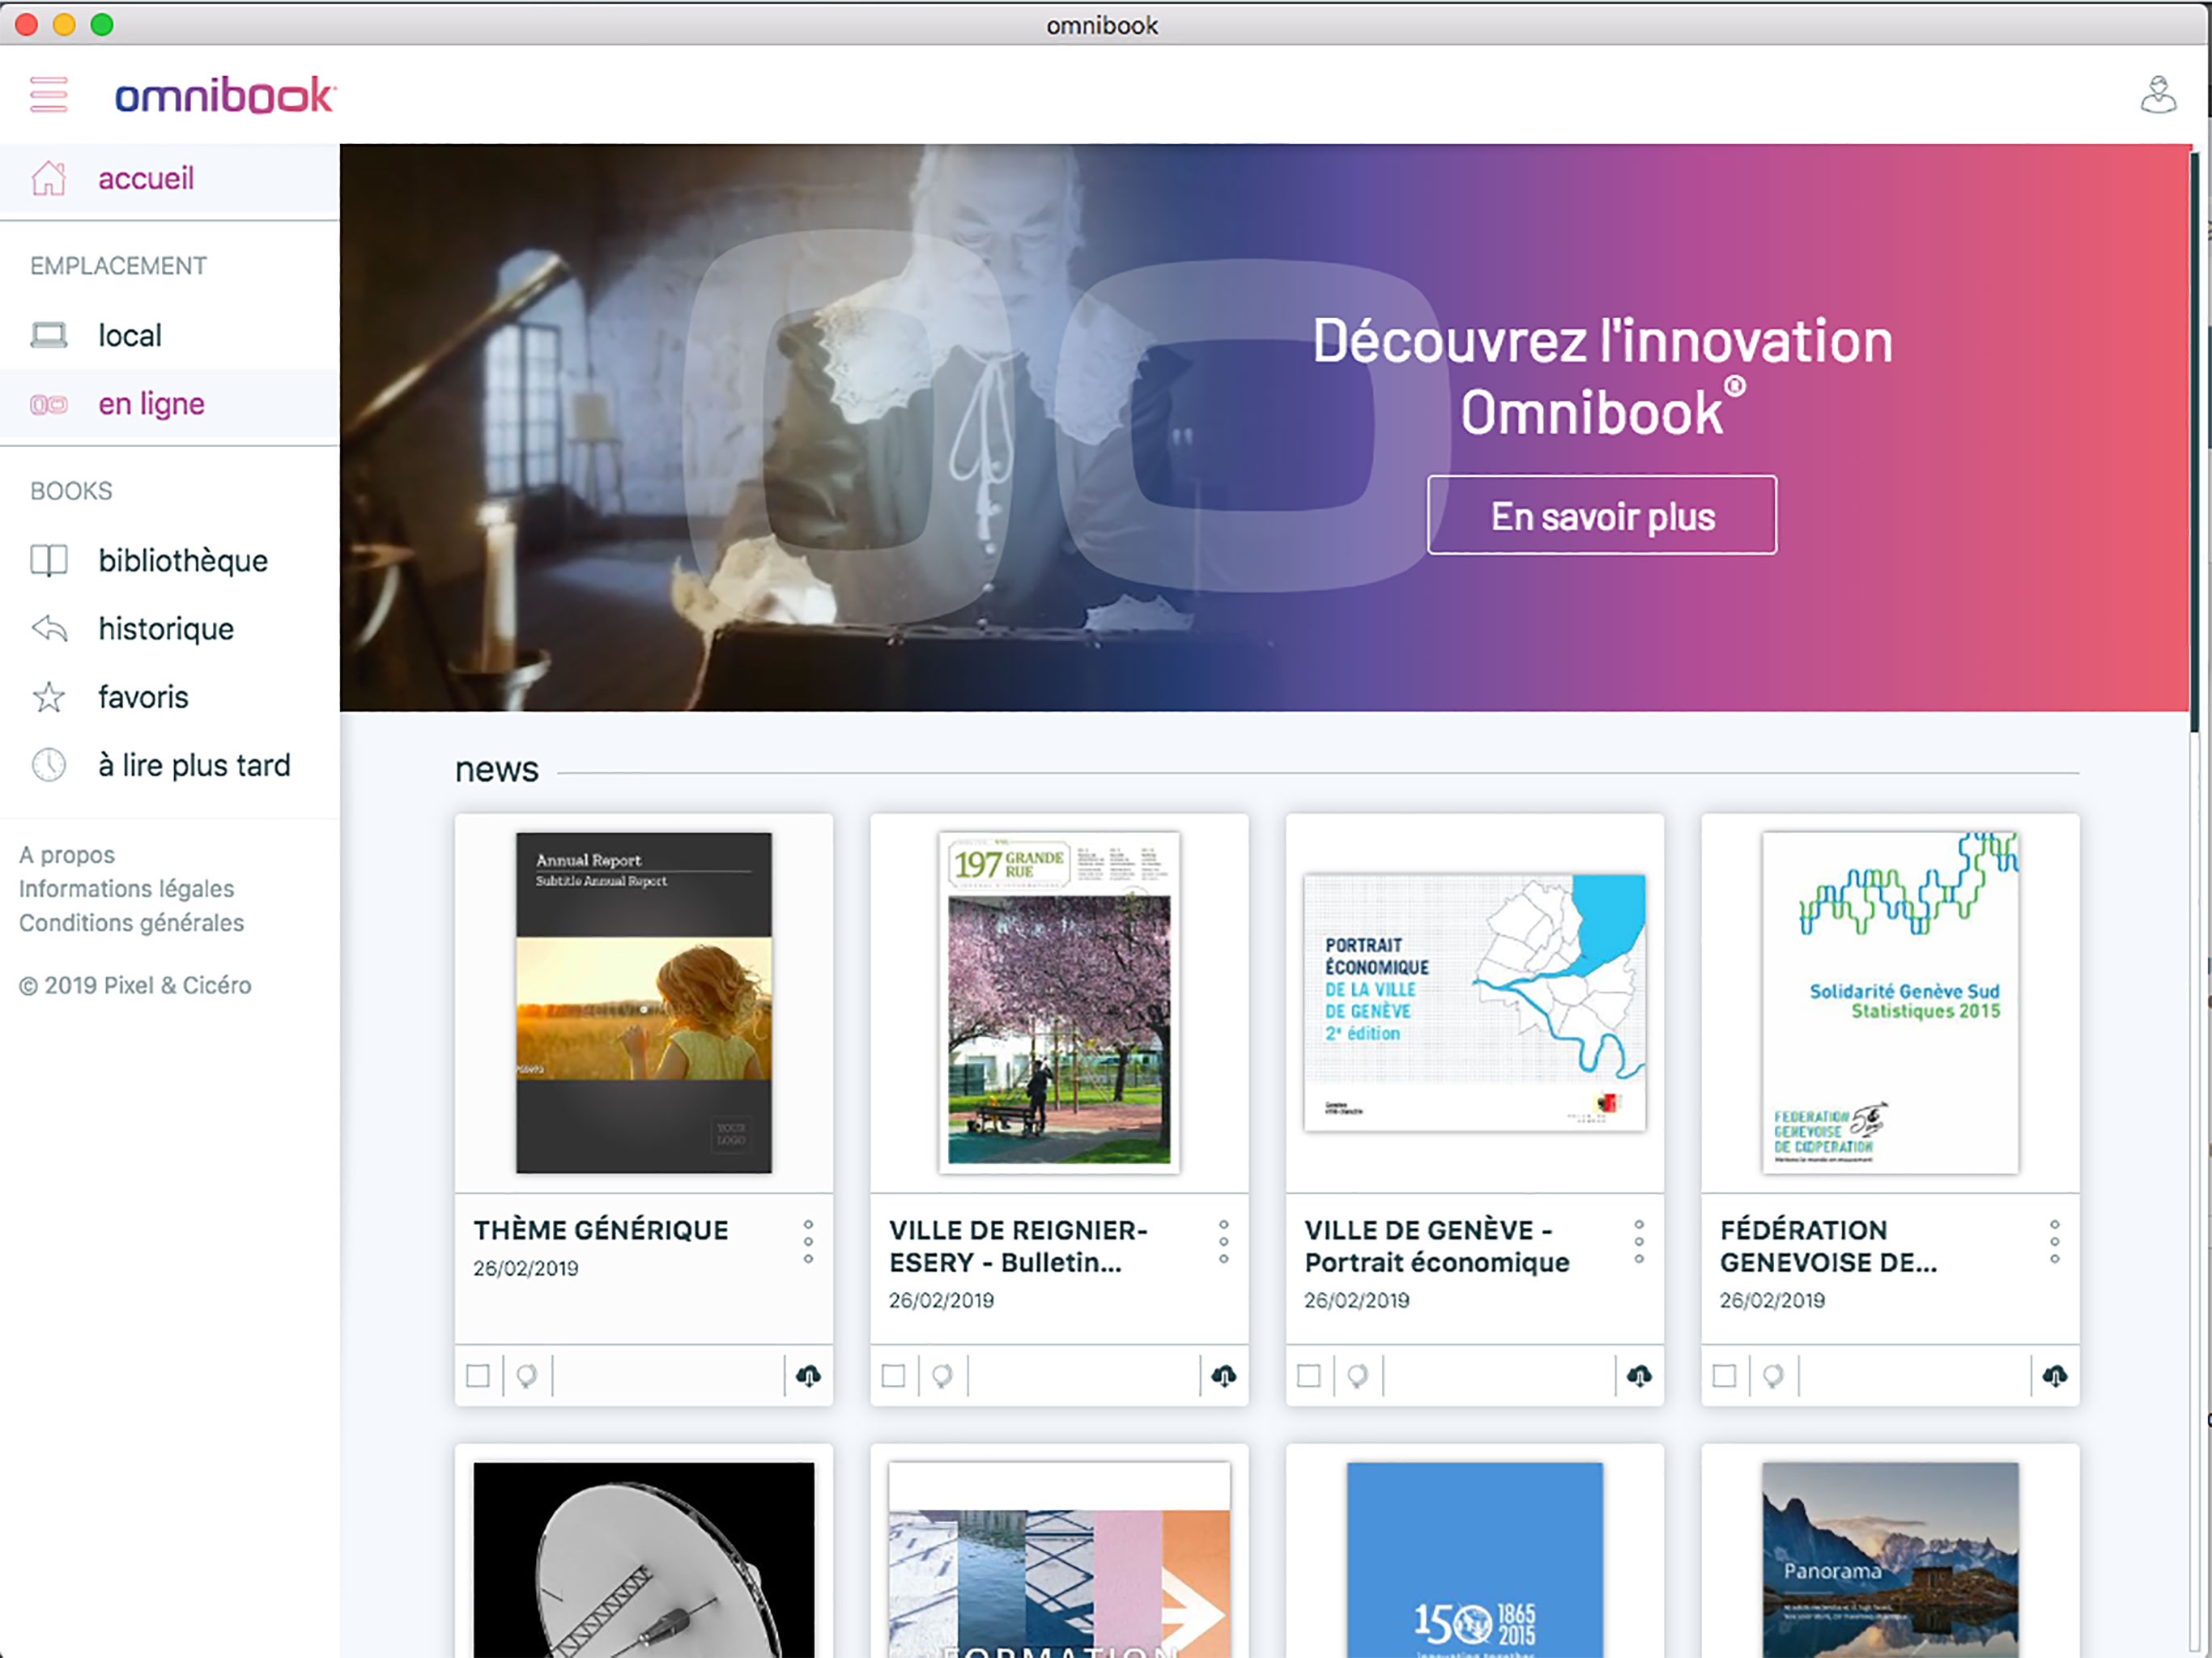Click the lightbulb icon on VILLE DE GENÈVE card
The width and height of the screenshot is (2212, 1658).
pos(1357,1376)
